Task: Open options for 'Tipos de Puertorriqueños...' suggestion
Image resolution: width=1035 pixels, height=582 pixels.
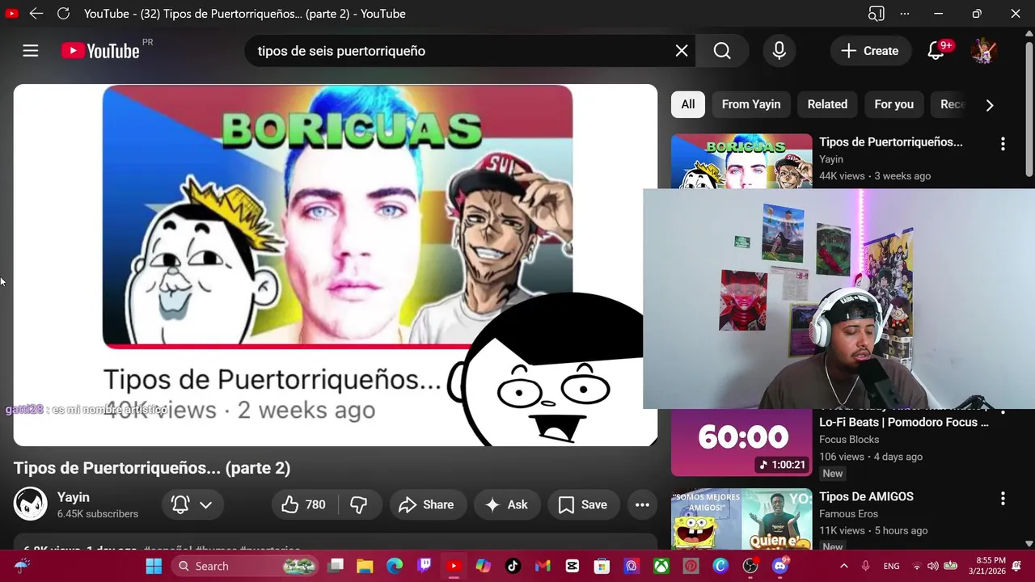Action: point(1003,144)
